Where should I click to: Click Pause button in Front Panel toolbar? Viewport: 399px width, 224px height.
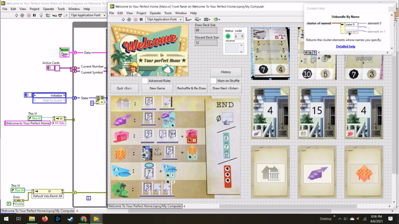[x=141, y=19]
